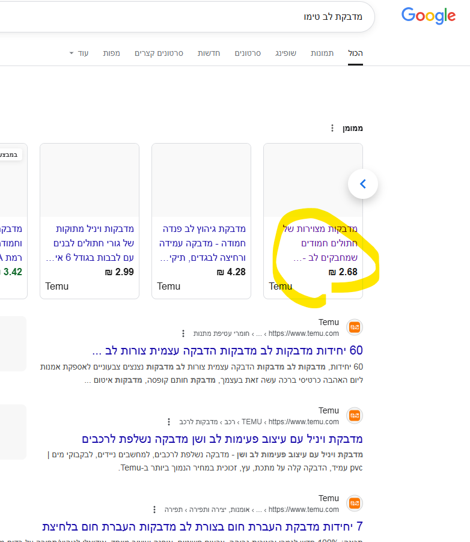Screen dimensions: 470x542
Task: Open the product thumbnail priced ₪ 2.99
Action: [90, 180]
